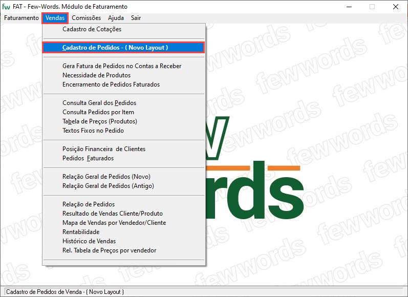
Task: Open the Rentabilidade report
Action: [x=123, y=232]
